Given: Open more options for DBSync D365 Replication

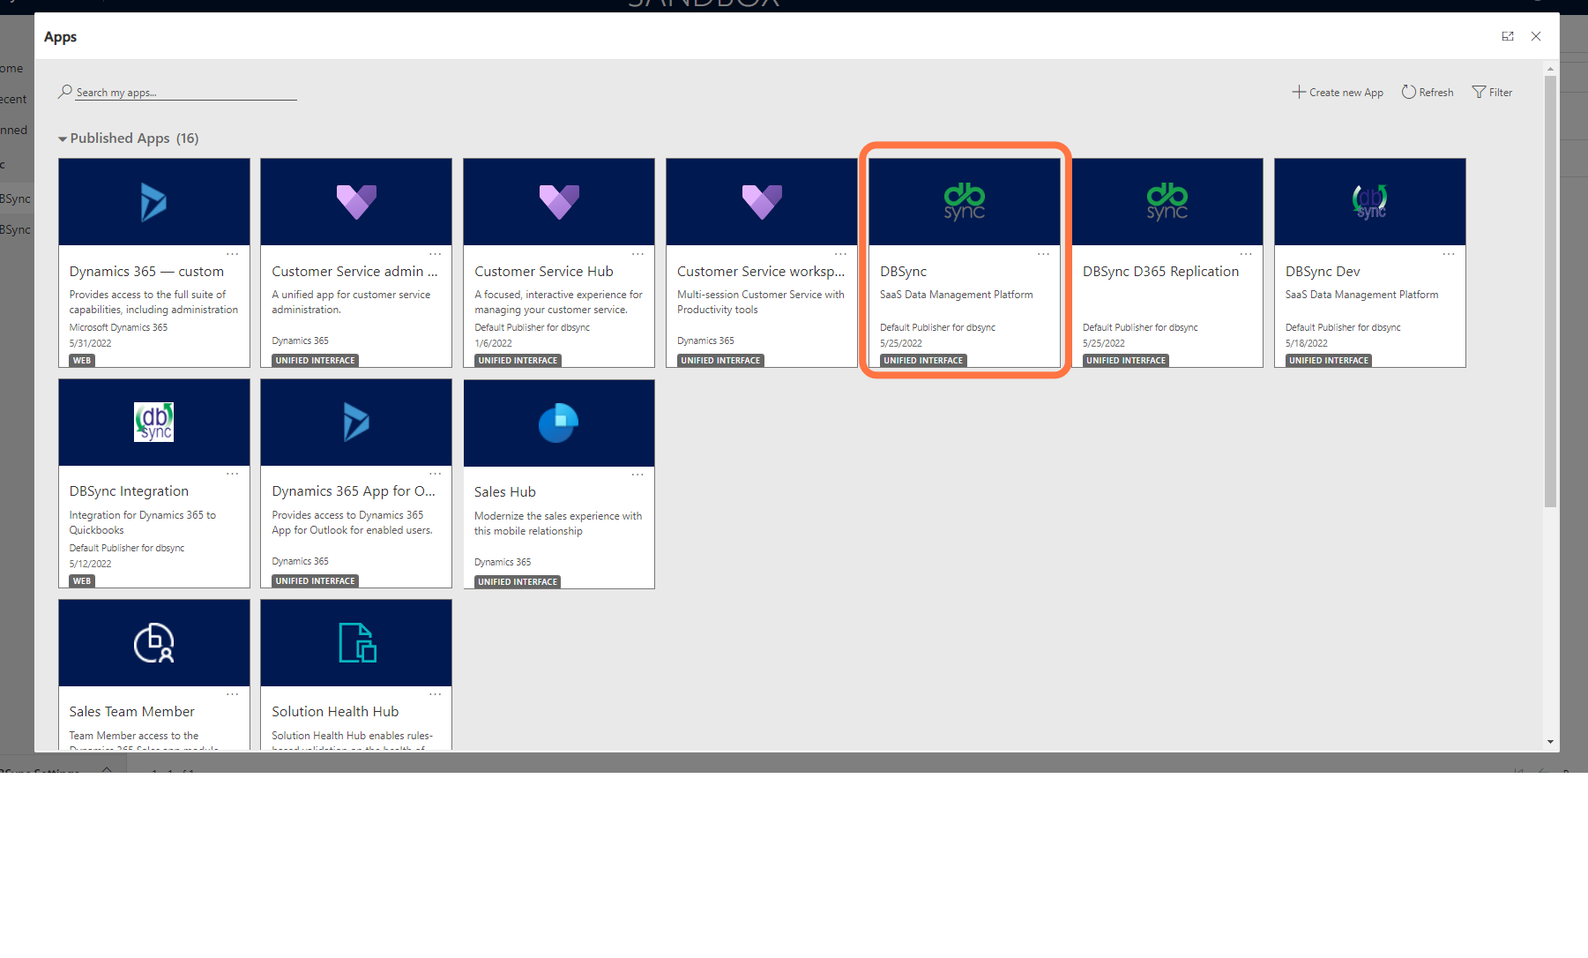Looking at the screenshot, I should click(1247, 254).
